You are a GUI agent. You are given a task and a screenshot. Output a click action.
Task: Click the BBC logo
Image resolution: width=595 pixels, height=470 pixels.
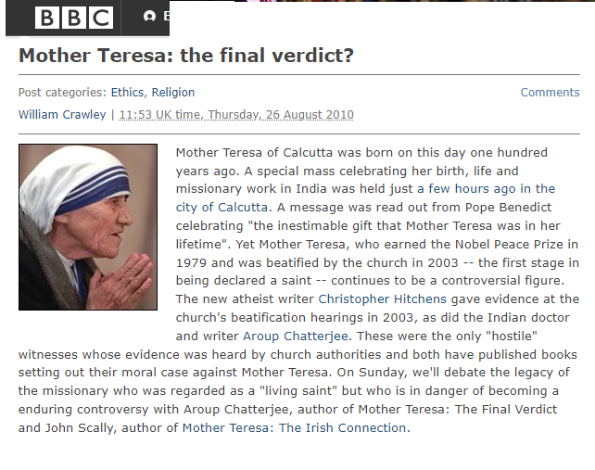[74, 18]
